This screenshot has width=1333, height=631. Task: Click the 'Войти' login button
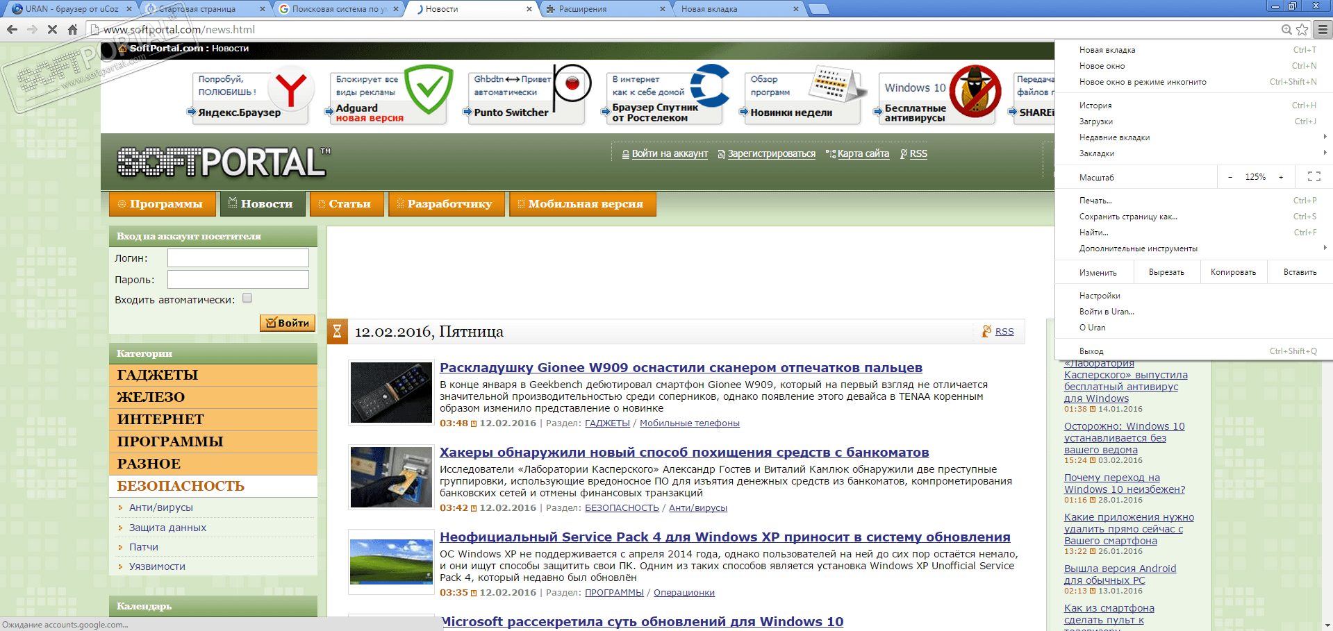[x=288, y=323]
